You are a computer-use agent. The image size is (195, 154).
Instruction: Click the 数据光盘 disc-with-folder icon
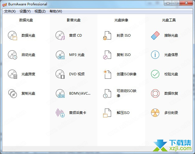(x=12, y=36)
